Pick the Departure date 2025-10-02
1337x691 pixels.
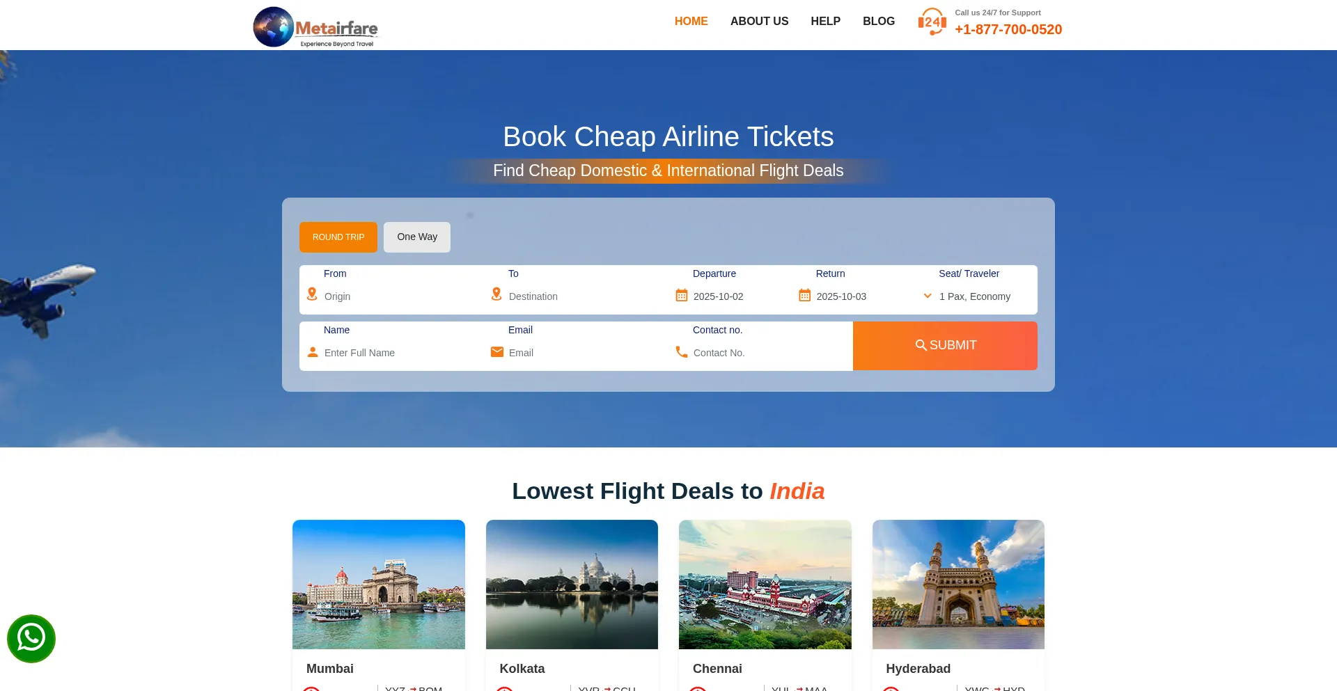click(719, 296)
